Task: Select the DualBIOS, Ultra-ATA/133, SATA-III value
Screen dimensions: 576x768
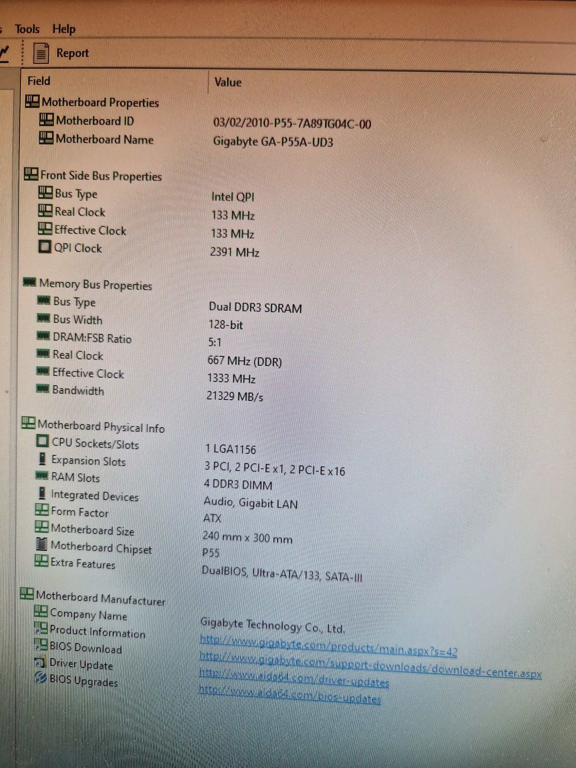Action: (x=282, y=574)
